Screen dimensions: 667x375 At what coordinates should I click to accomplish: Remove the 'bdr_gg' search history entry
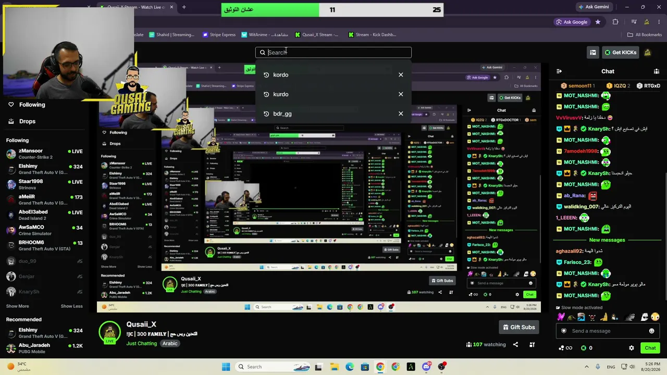tap(401, 114)
